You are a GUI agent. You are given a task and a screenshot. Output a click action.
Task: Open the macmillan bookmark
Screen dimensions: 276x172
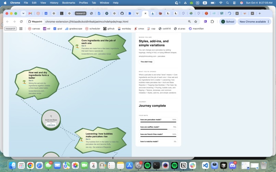[196, 29]
